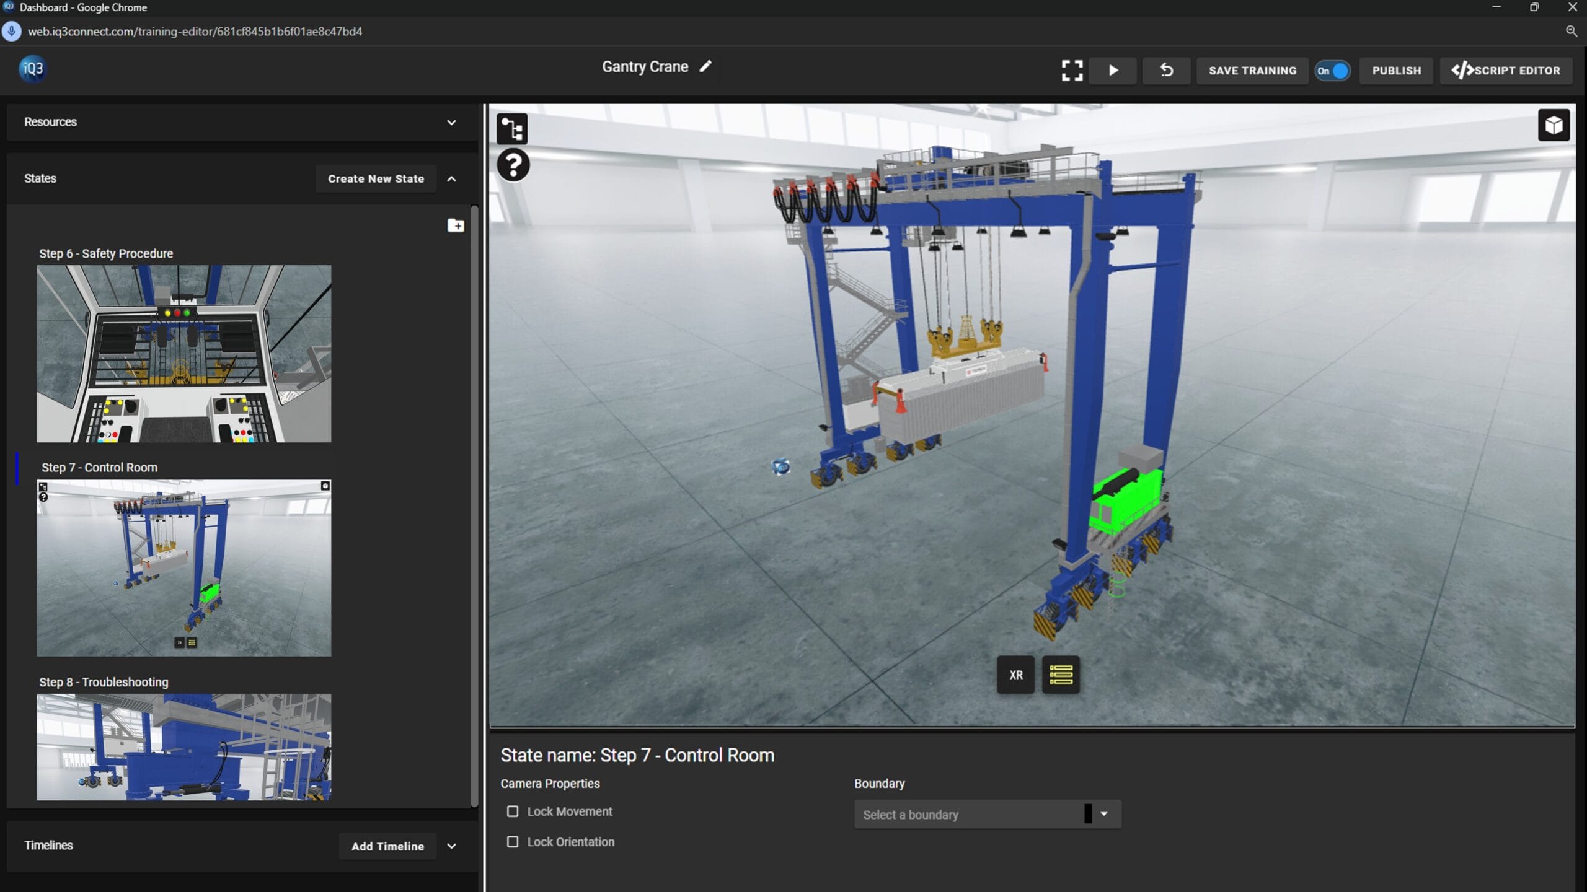
Task: Collapse the States panel chevron
Action: click(451, 179)
